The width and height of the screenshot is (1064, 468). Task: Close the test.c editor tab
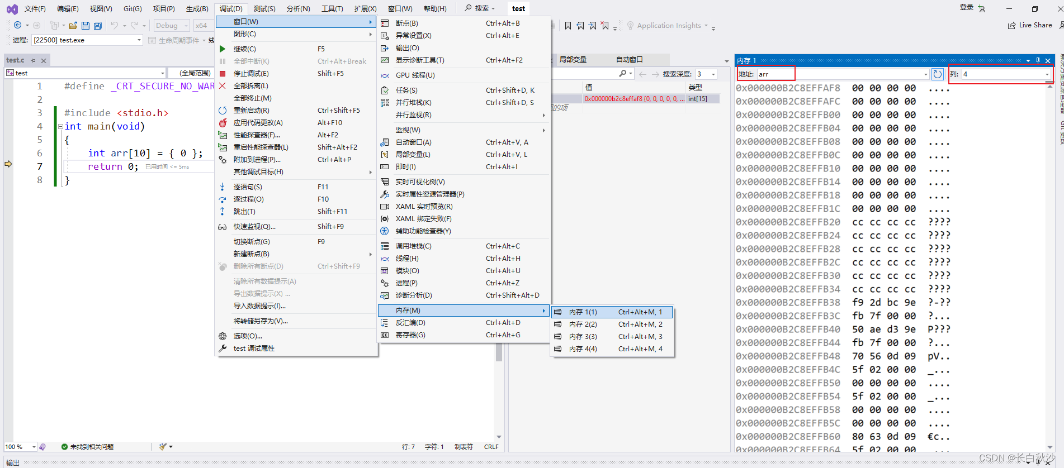pos(44,60)
